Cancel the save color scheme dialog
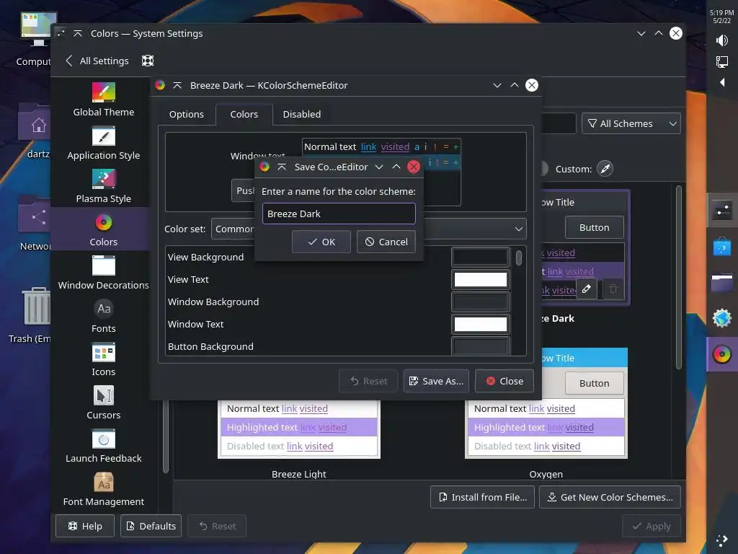 386,242
